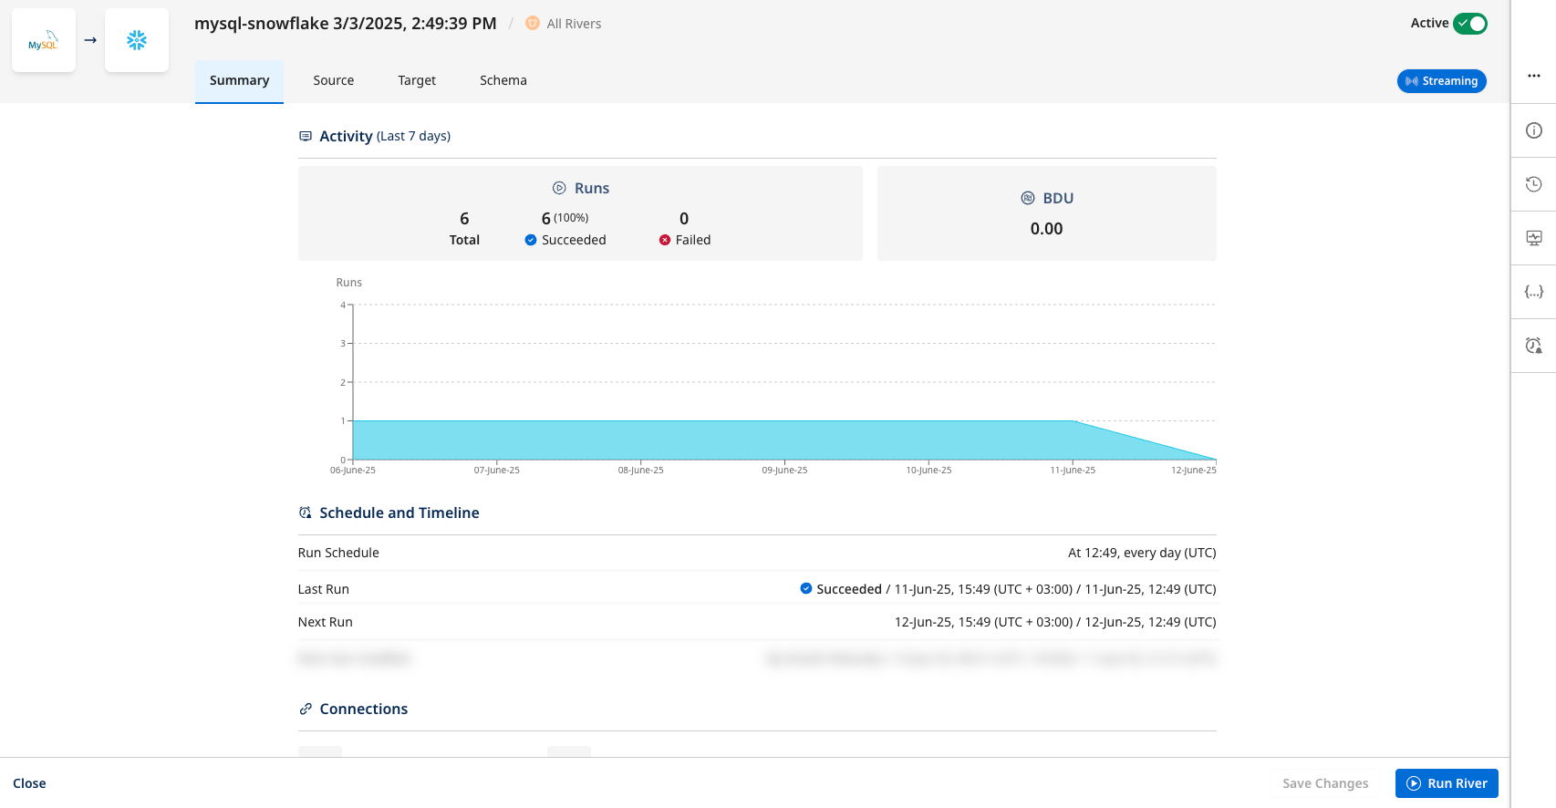This screenshot has width=1556, height=808.
Task: Open the Schema tab
Action: pos(503,80)
